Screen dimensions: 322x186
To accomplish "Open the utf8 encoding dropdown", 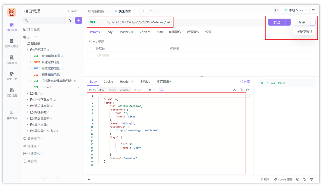I will (151, 90).
